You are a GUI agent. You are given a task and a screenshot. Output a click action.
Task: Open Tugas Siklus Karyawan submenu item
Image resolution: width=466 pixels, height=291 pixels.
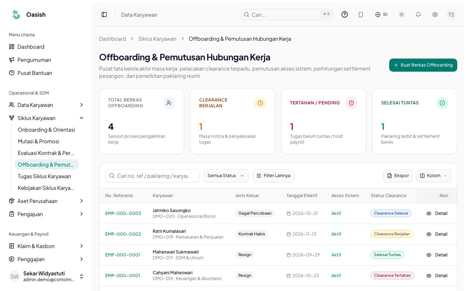[47, 176]
